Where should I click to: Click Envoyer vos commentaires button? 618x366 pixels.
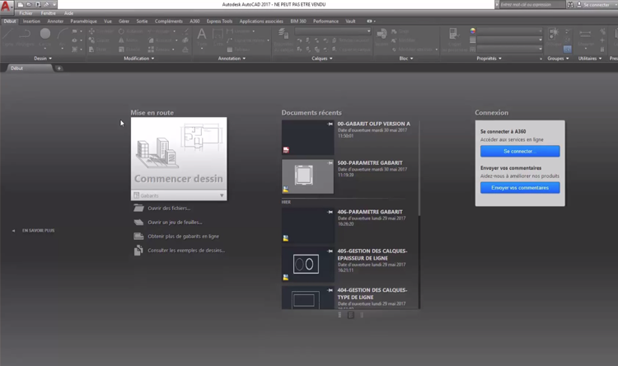520,188
